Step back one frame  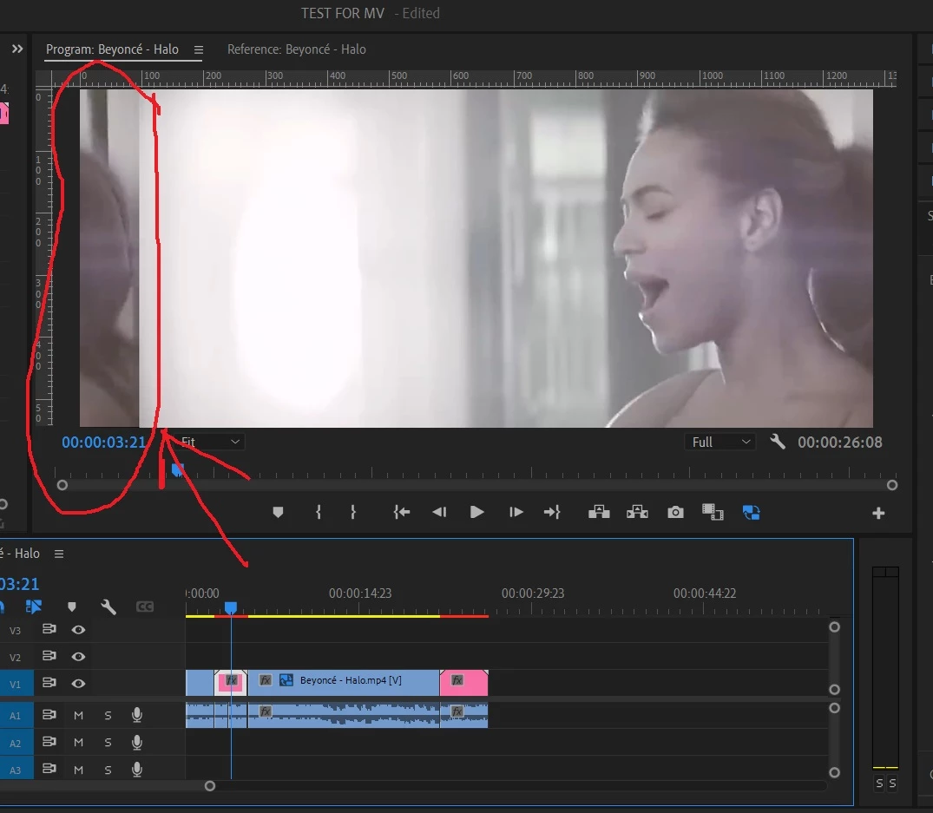click(439, 512)
